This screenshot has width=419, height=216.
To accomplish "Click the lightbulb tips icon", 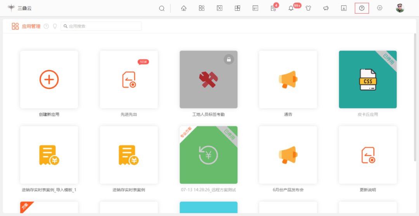I will [55, 26].
